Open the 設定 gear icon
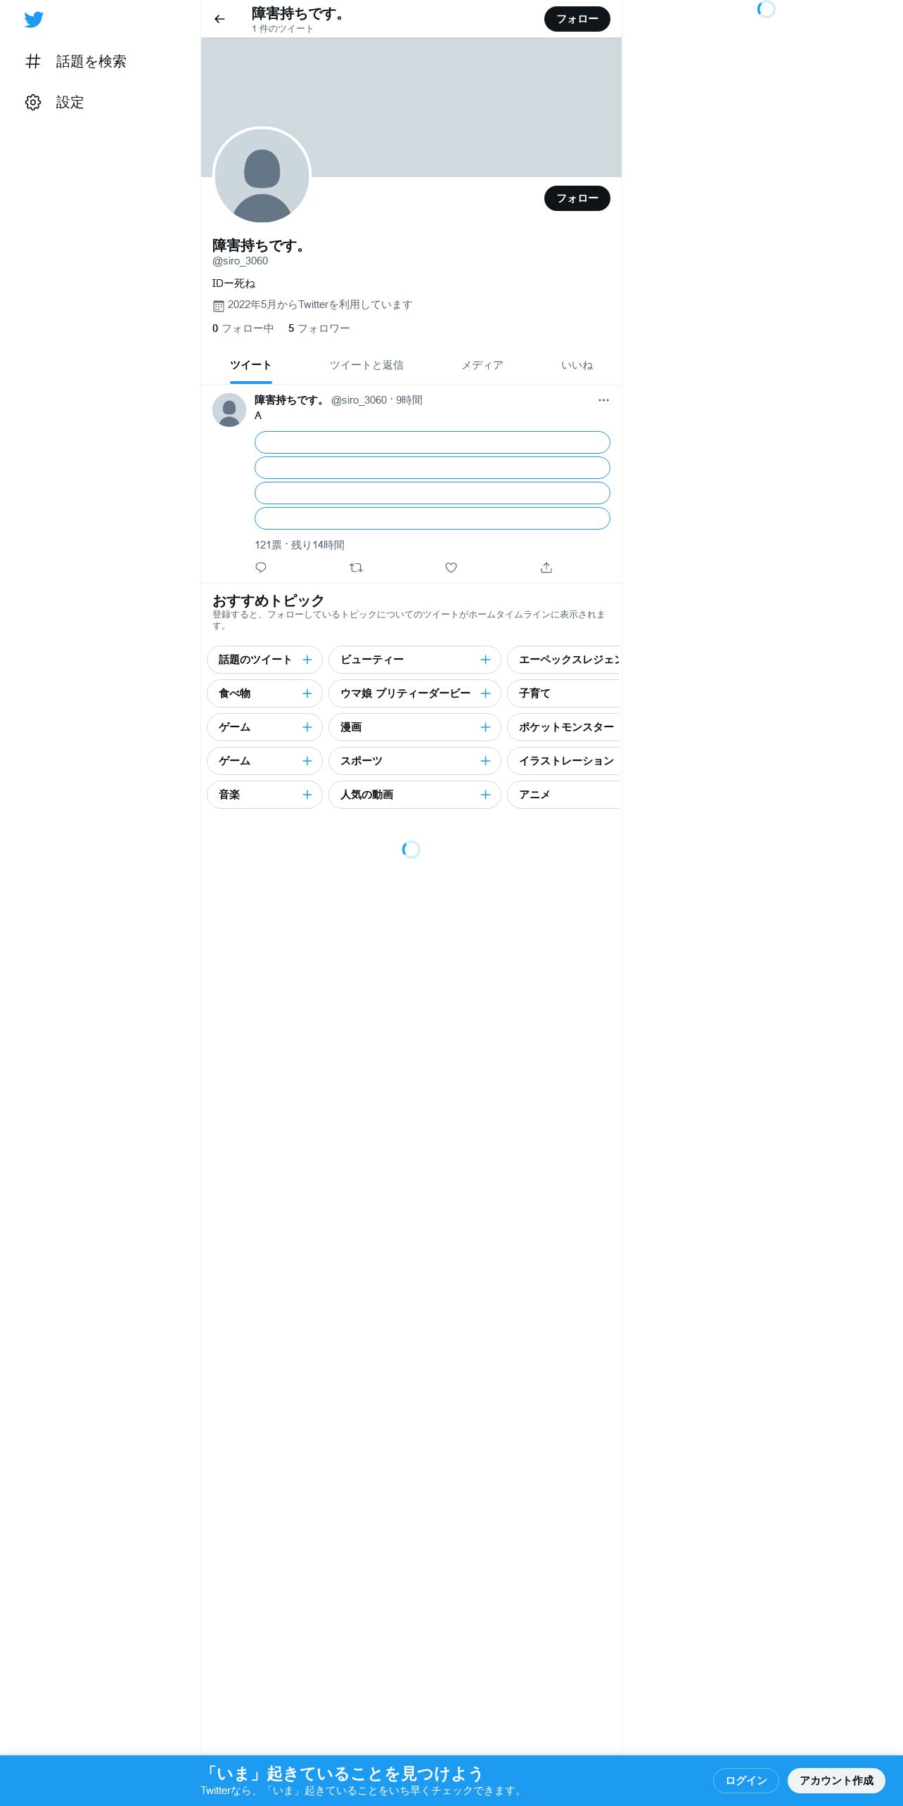The width and height of the screenshot is (903, 1806). [33, 102]
